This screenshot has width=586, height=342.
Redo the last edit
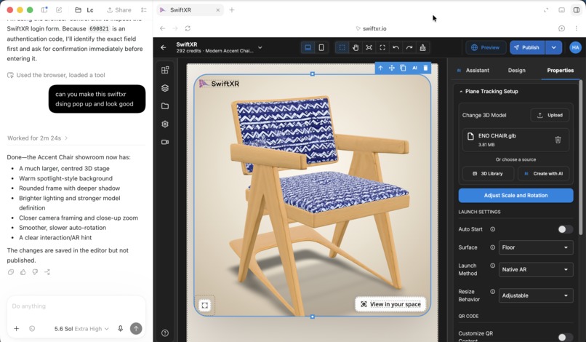click(x=409, y=47)
